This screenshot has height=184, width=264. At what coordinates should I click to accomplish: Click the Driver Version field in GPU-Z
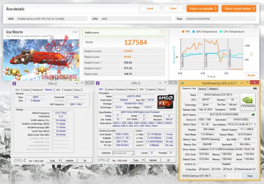[227, 149]
